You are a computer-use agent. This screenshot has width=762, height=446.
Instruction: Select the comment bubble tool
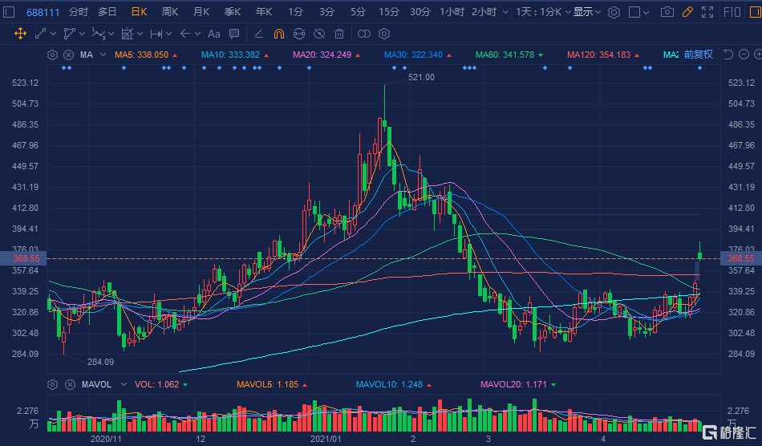click(x=234, y=34)
